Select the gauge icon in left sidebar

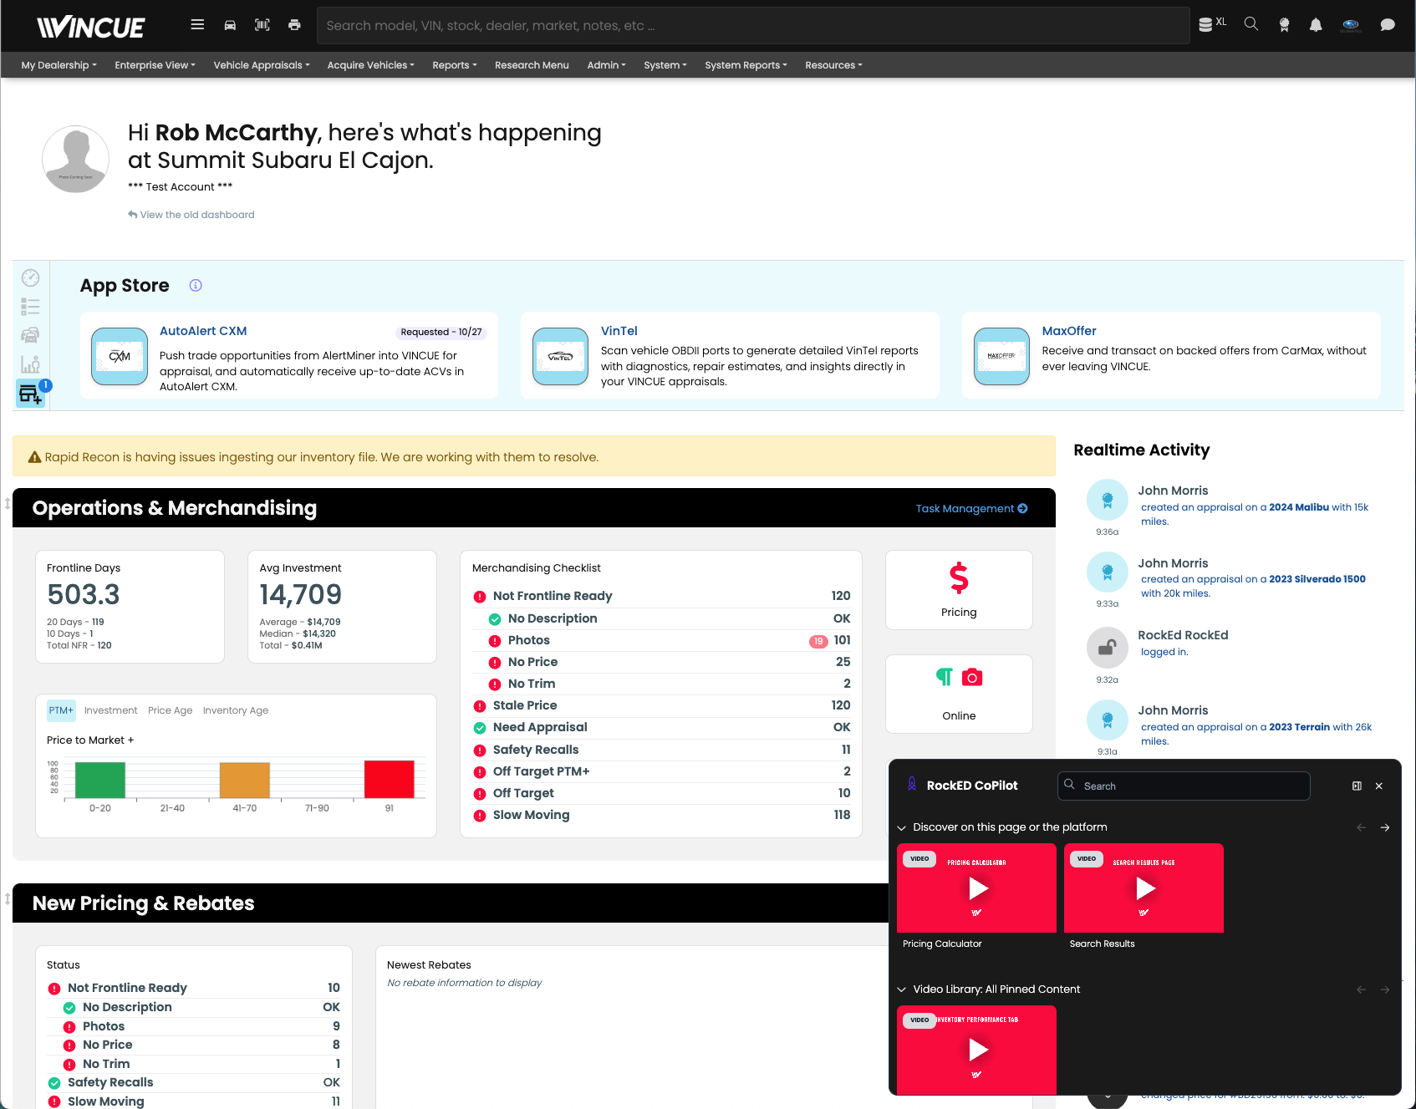pos(31,278)
